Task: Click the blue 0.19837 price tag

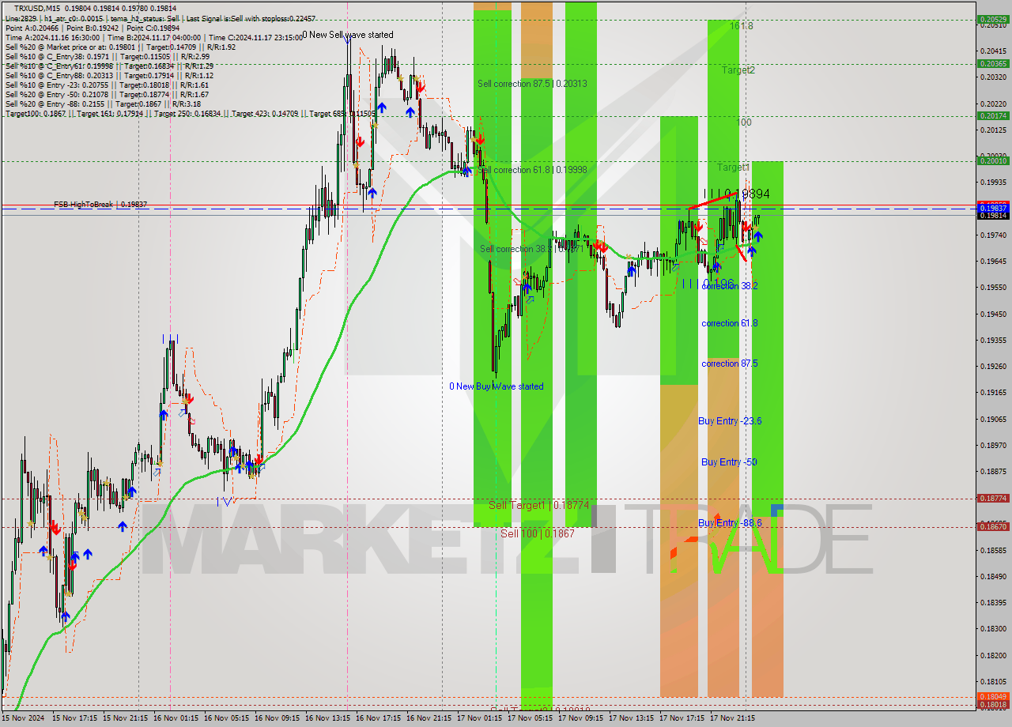Action: (992, 208)
